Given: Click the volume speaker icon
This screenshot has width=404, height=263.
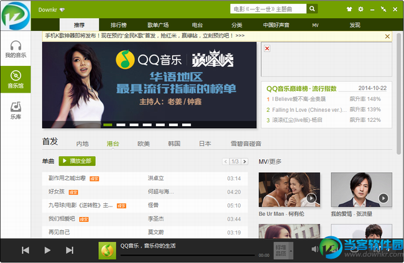Looking at the screenshot, I should [x=314, y=249].
